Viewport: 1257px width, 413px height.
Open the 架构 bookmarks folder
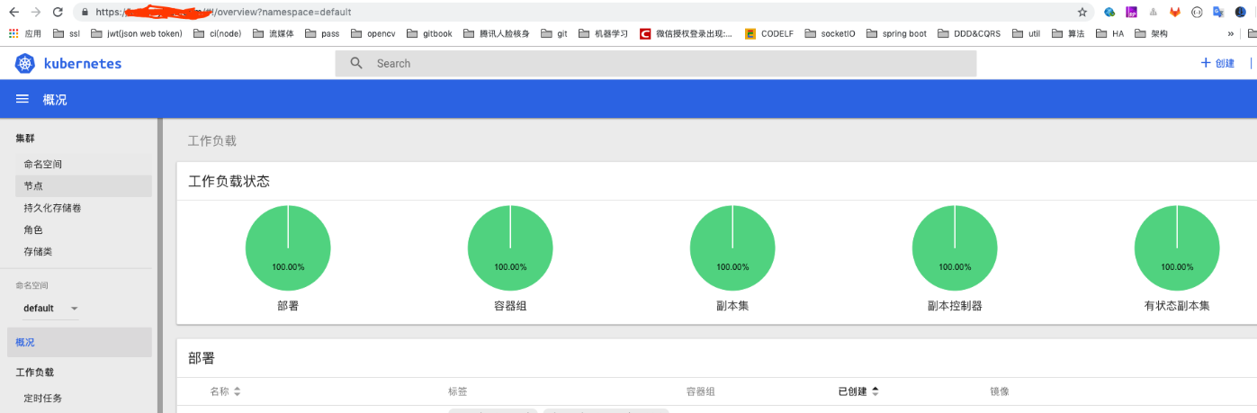click(1151, 33)
